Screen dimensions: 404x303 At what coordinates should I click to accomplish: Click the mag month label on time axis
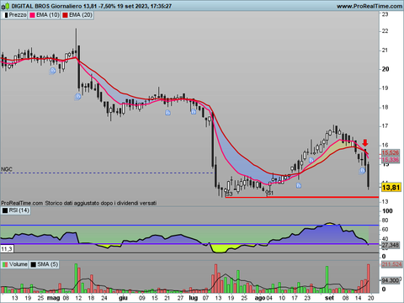point(53,298)
